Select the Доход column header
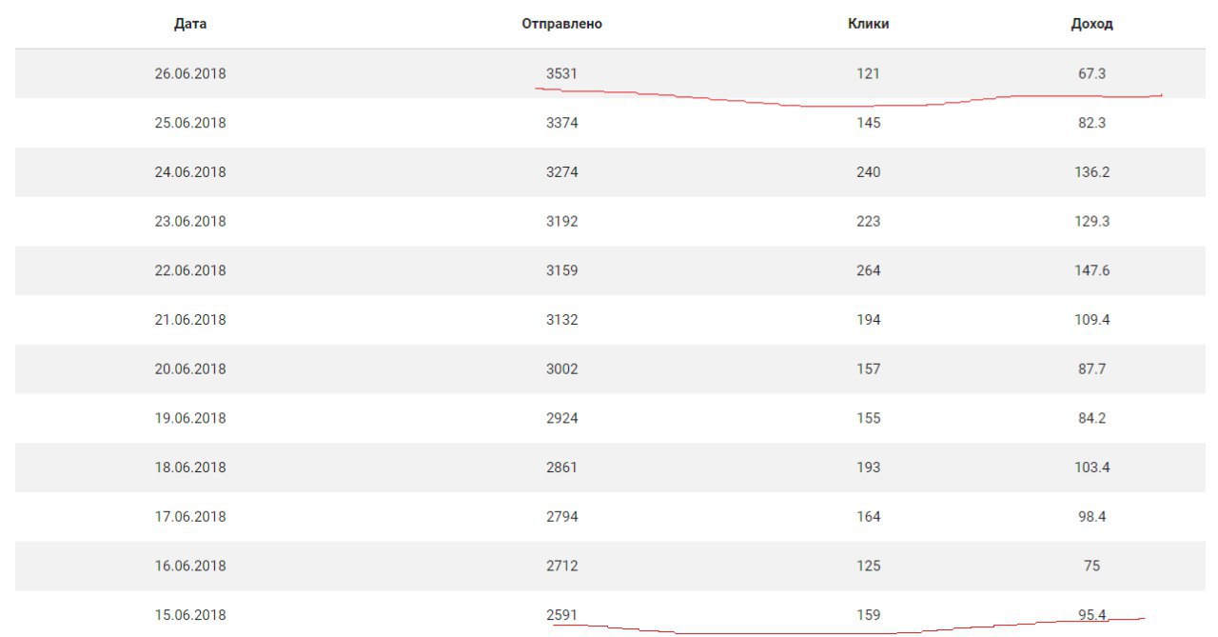The height and width of the screenshot is (637, 1218). (x=1091, y=24)
